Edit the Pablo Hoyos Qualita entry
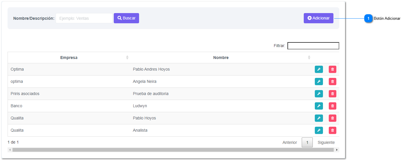The image size is (405, 161). [319, 118]
